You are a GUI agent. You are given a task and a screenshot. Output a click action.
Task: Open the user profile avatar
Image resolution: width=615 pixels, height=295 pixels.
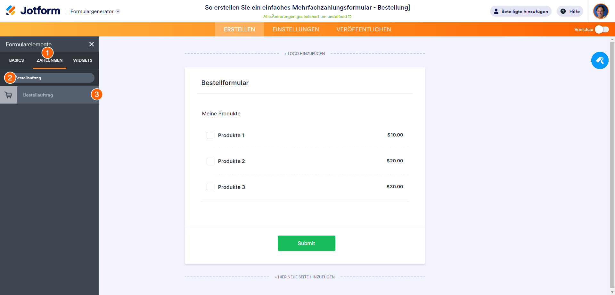point(601,11)
